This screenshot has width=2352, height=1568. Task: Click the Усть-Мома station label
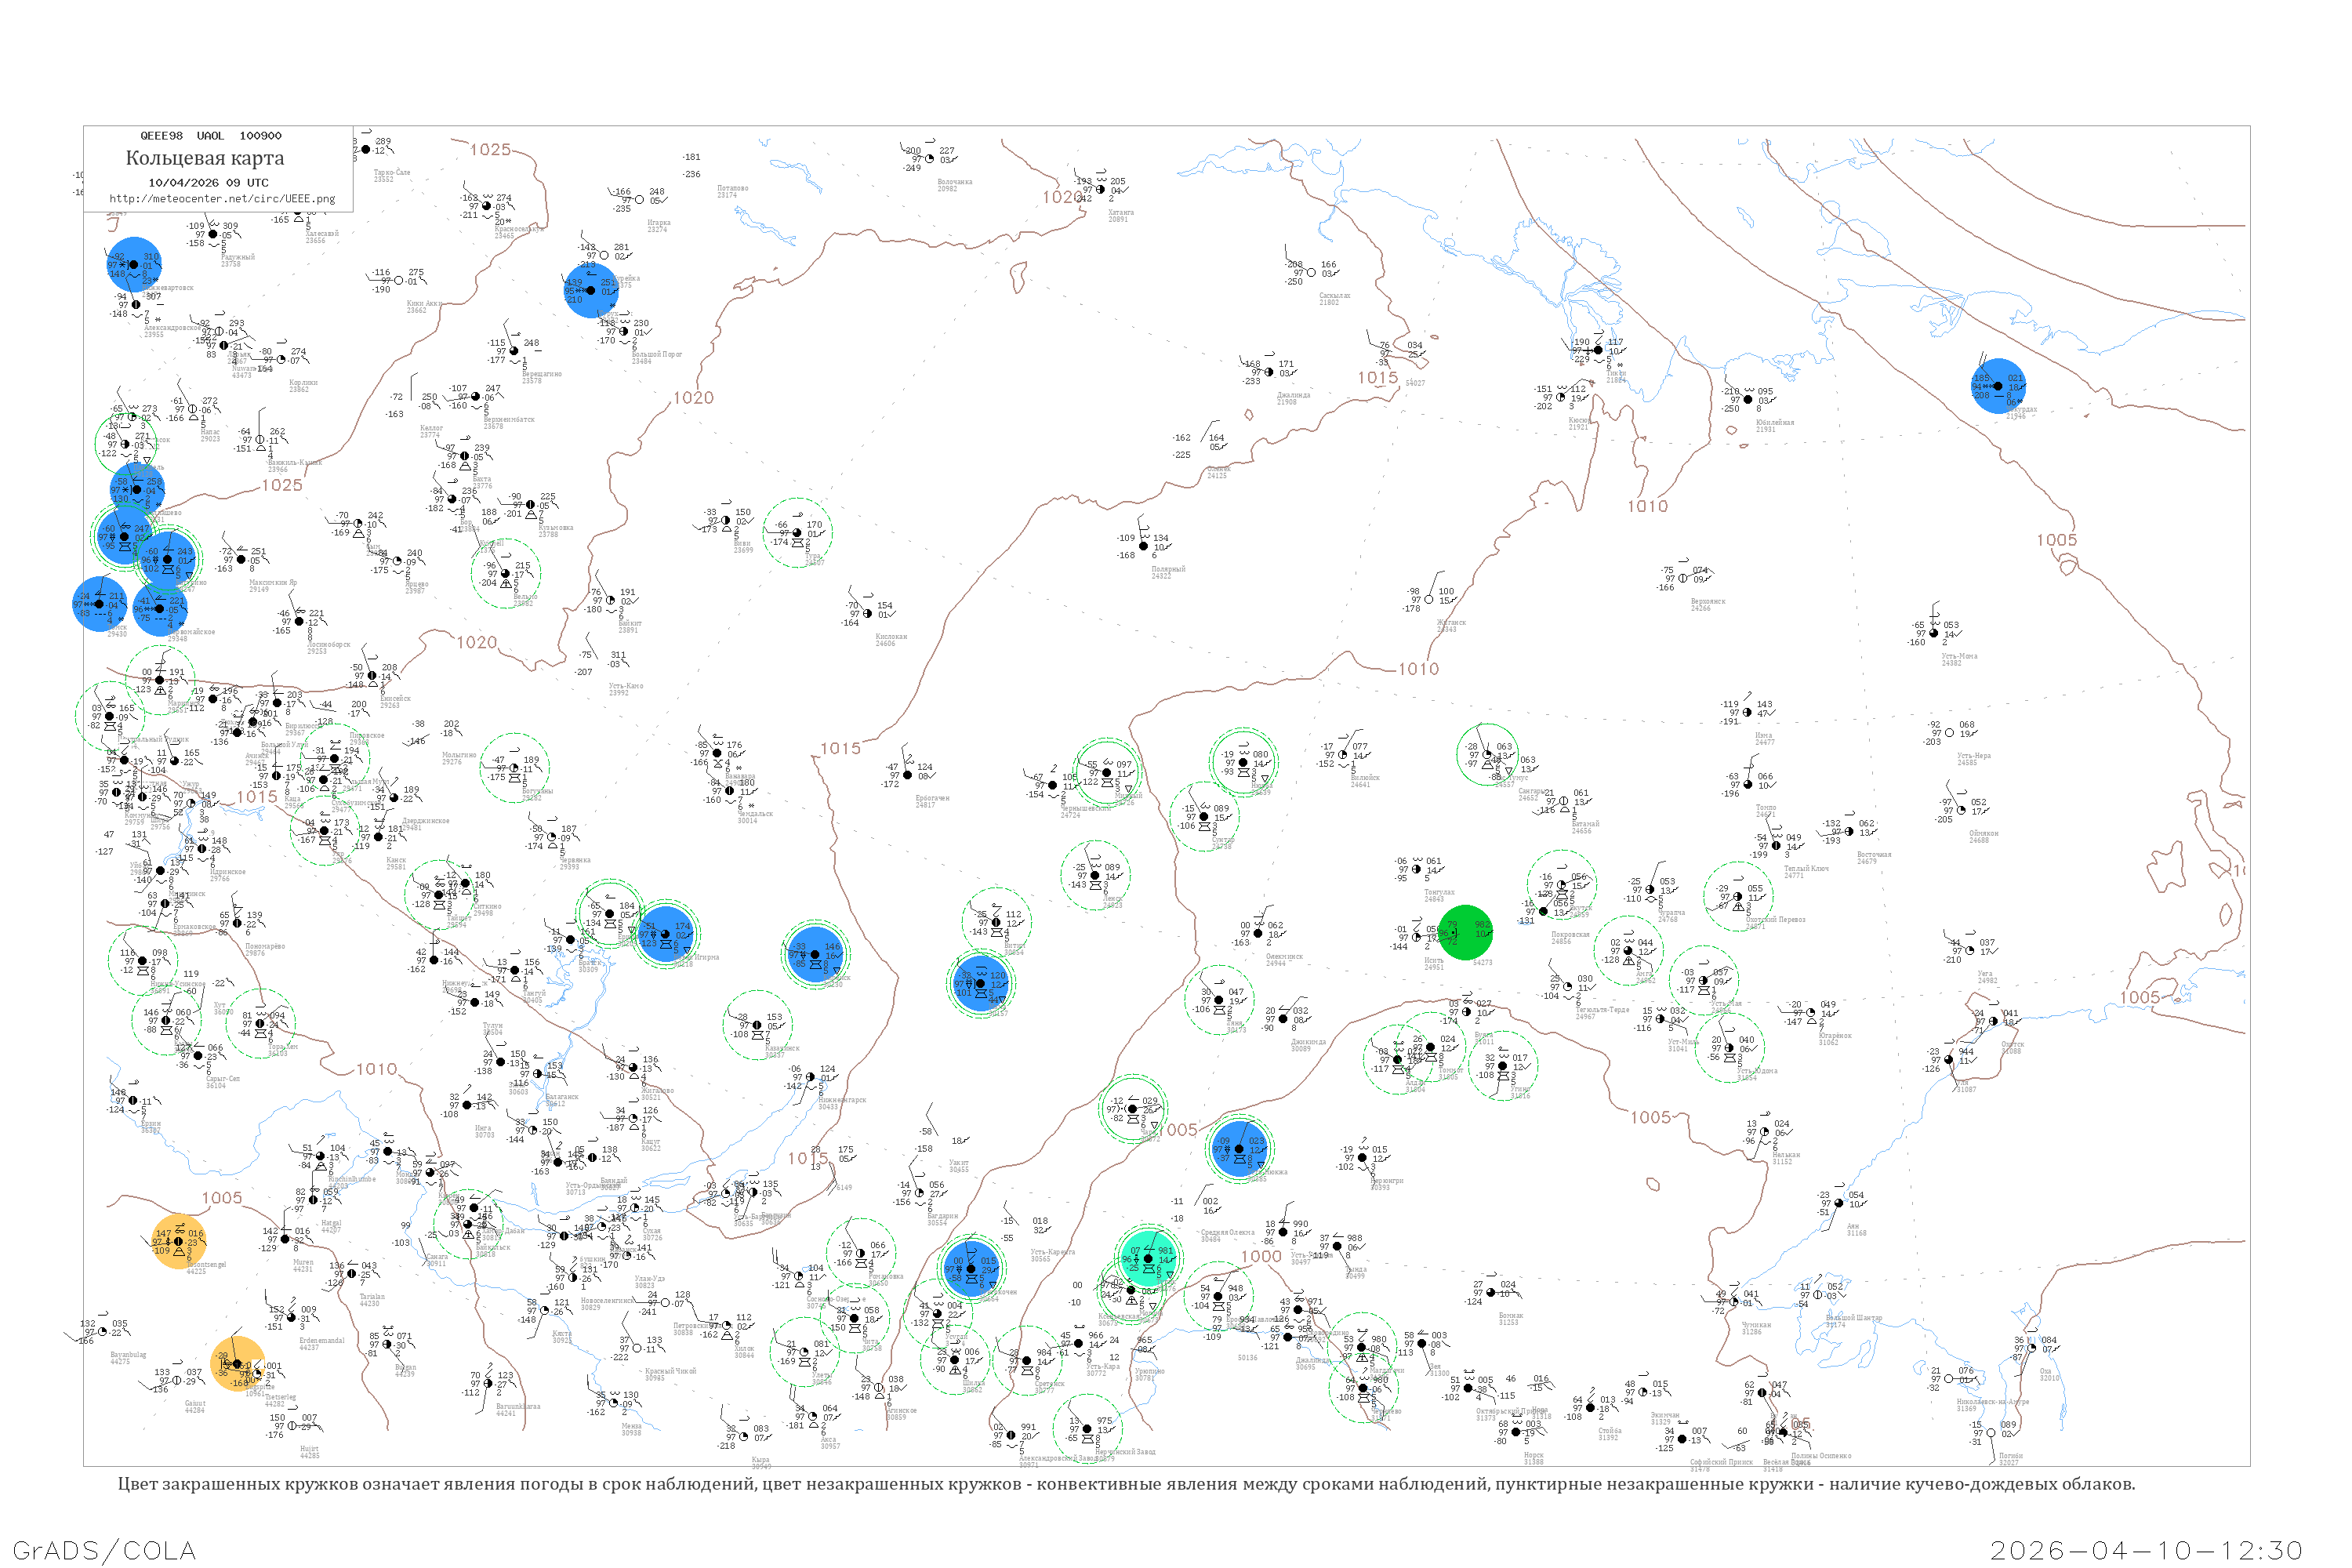(x=1959, y=657)
